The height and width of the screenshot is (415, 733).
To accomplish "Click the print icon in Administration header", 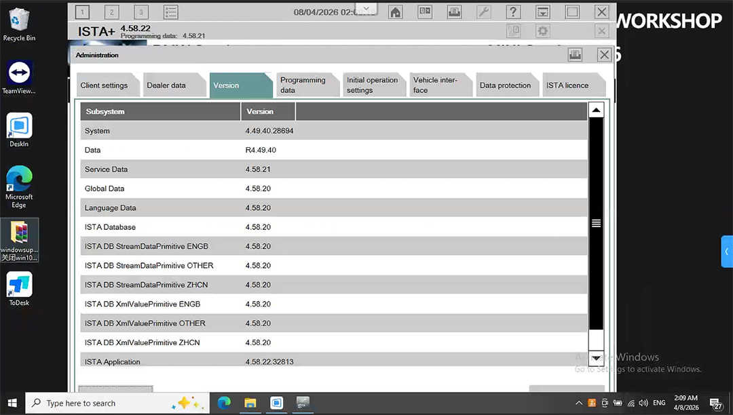I will 575,55.
